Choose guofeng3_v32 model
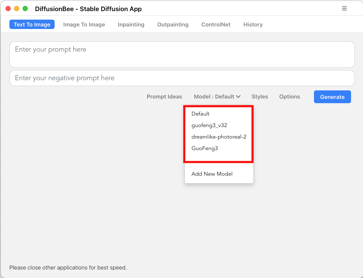The width and height of the screenshot is (363, 278). [x=209, y=125]
